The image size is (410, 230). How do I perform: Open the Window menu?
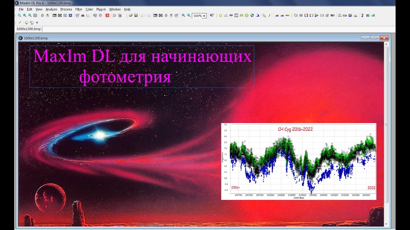click(115, 9)
